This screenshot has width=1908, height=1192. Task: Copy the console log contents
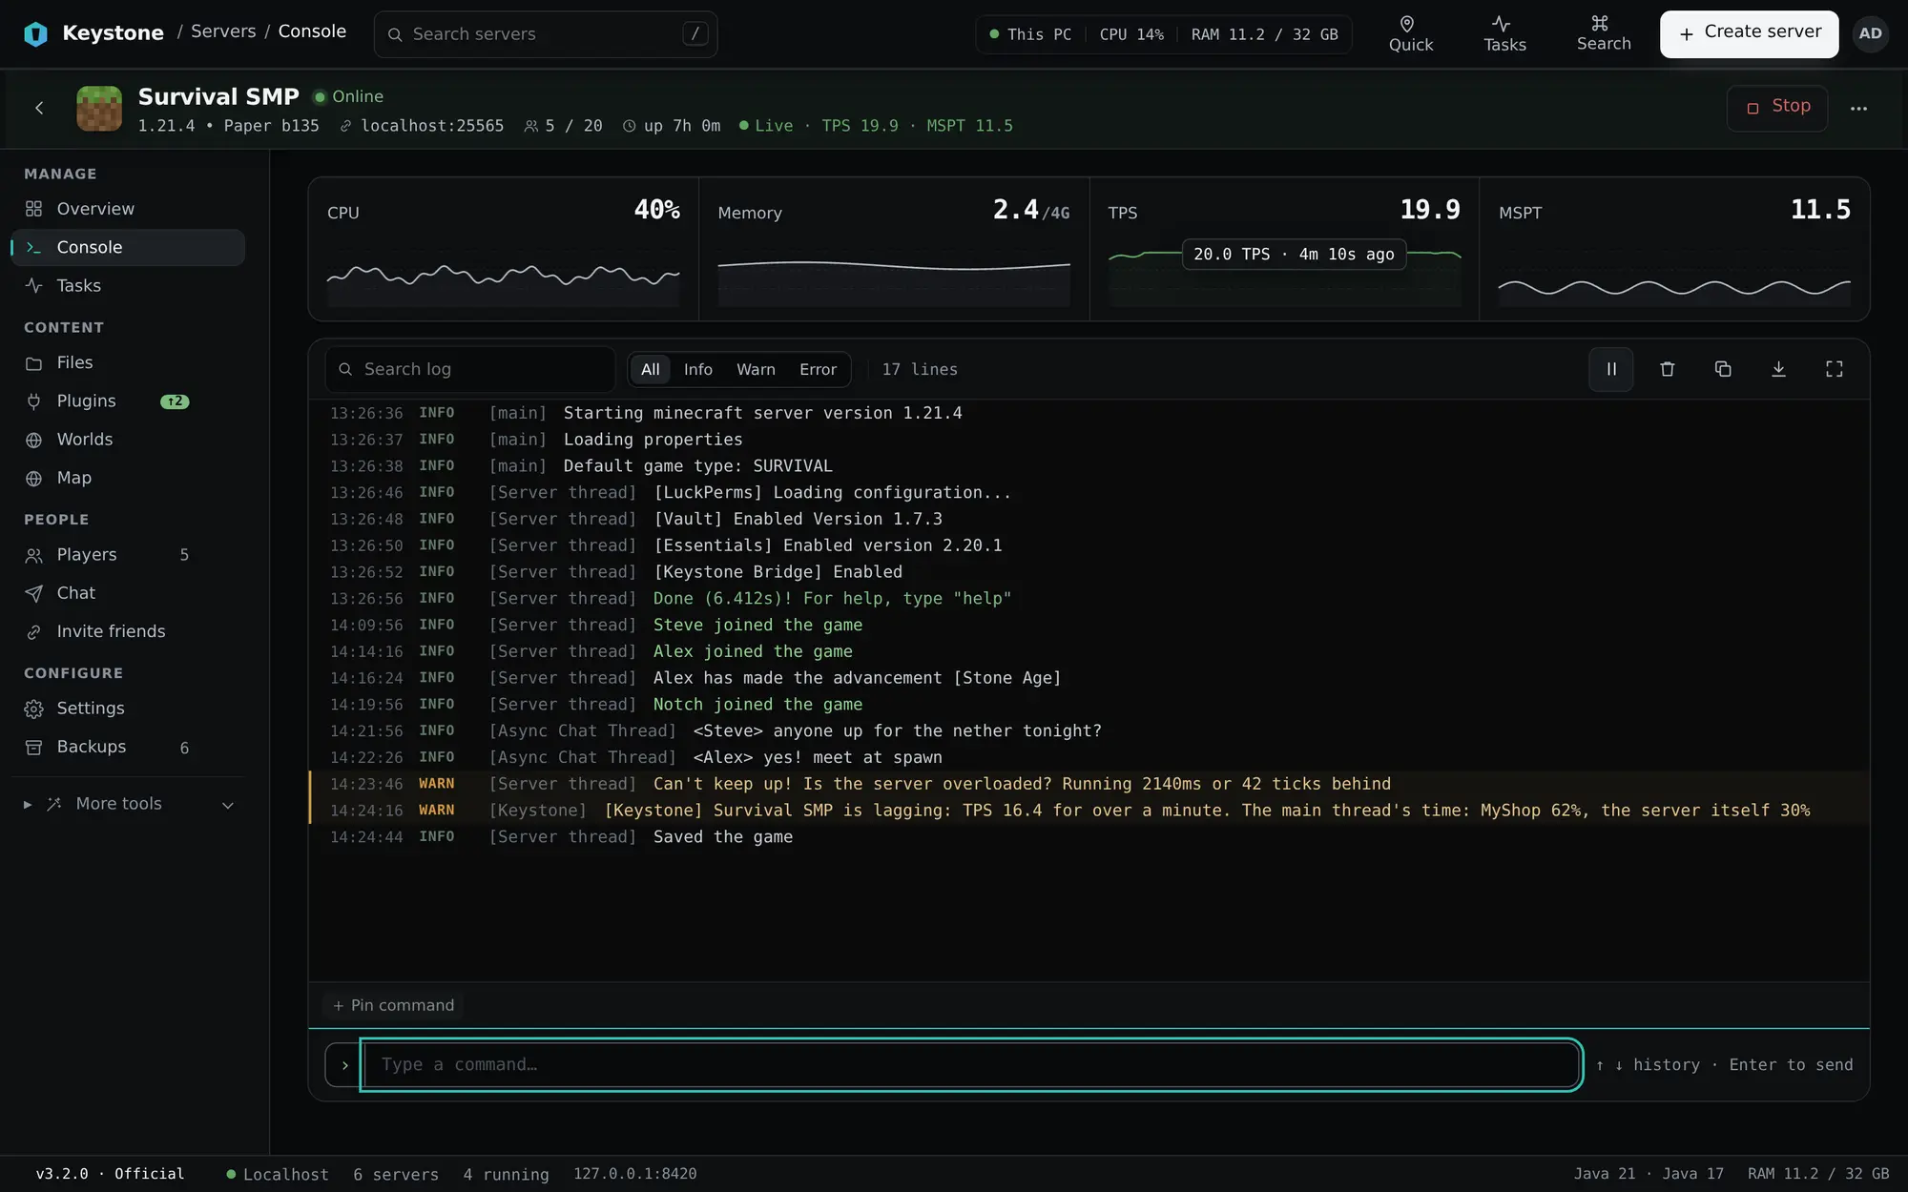[1723, 369]
